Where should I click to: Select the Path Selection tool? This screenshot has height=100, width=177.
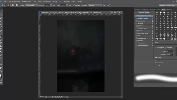click(x=1, y=61)
